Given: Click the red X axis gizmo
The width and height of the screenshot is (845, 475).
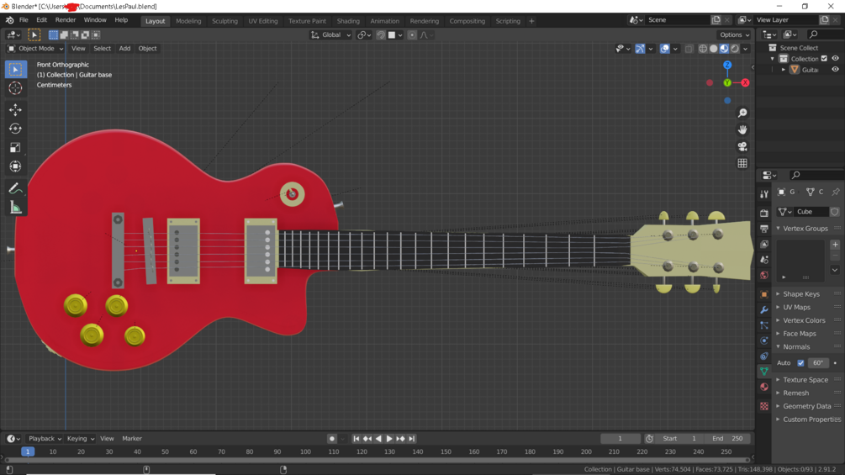Looking at the screenshot, I should click(745, 83).
